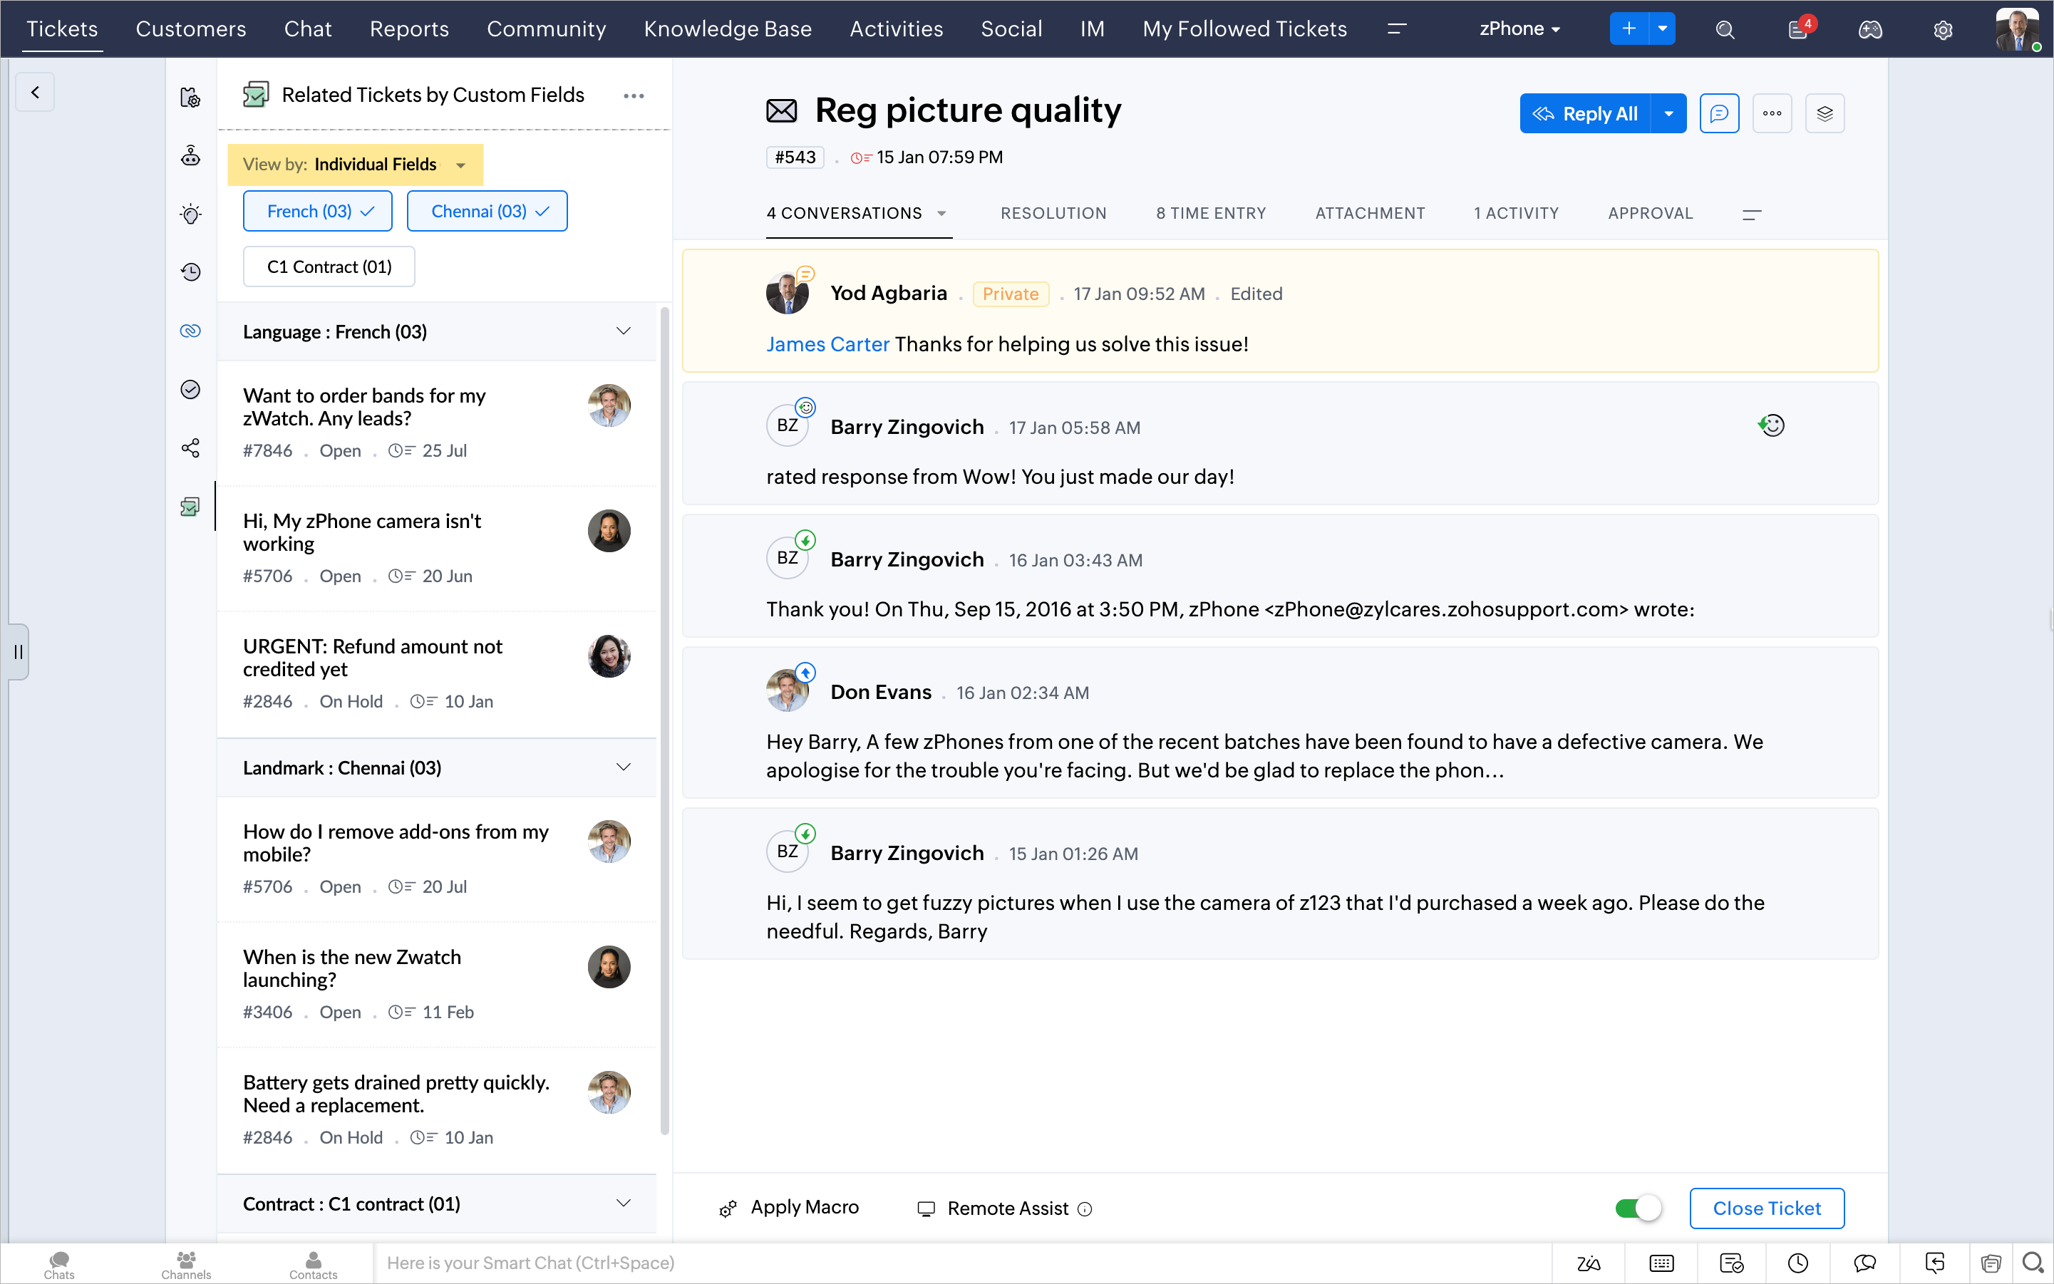Click Apply Macro

(x=789, y=1208)
